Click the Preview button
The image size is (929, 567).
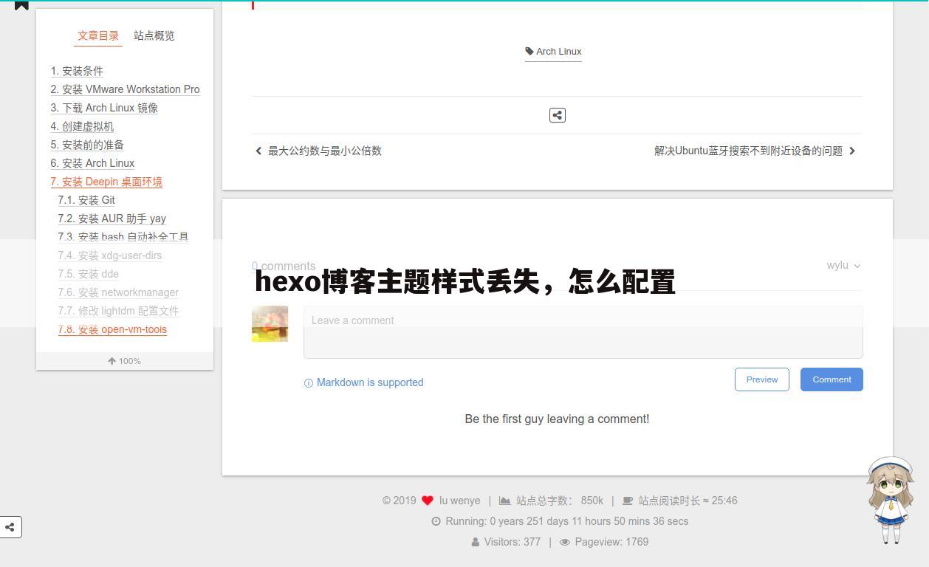point(761,379)
